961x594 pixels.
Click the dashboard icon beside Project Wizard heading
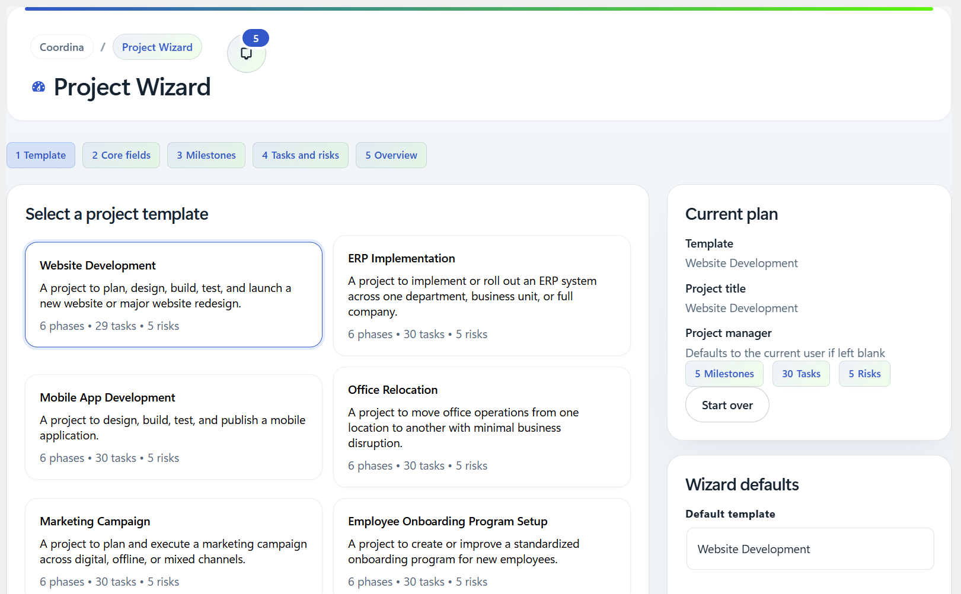(39, 87)
